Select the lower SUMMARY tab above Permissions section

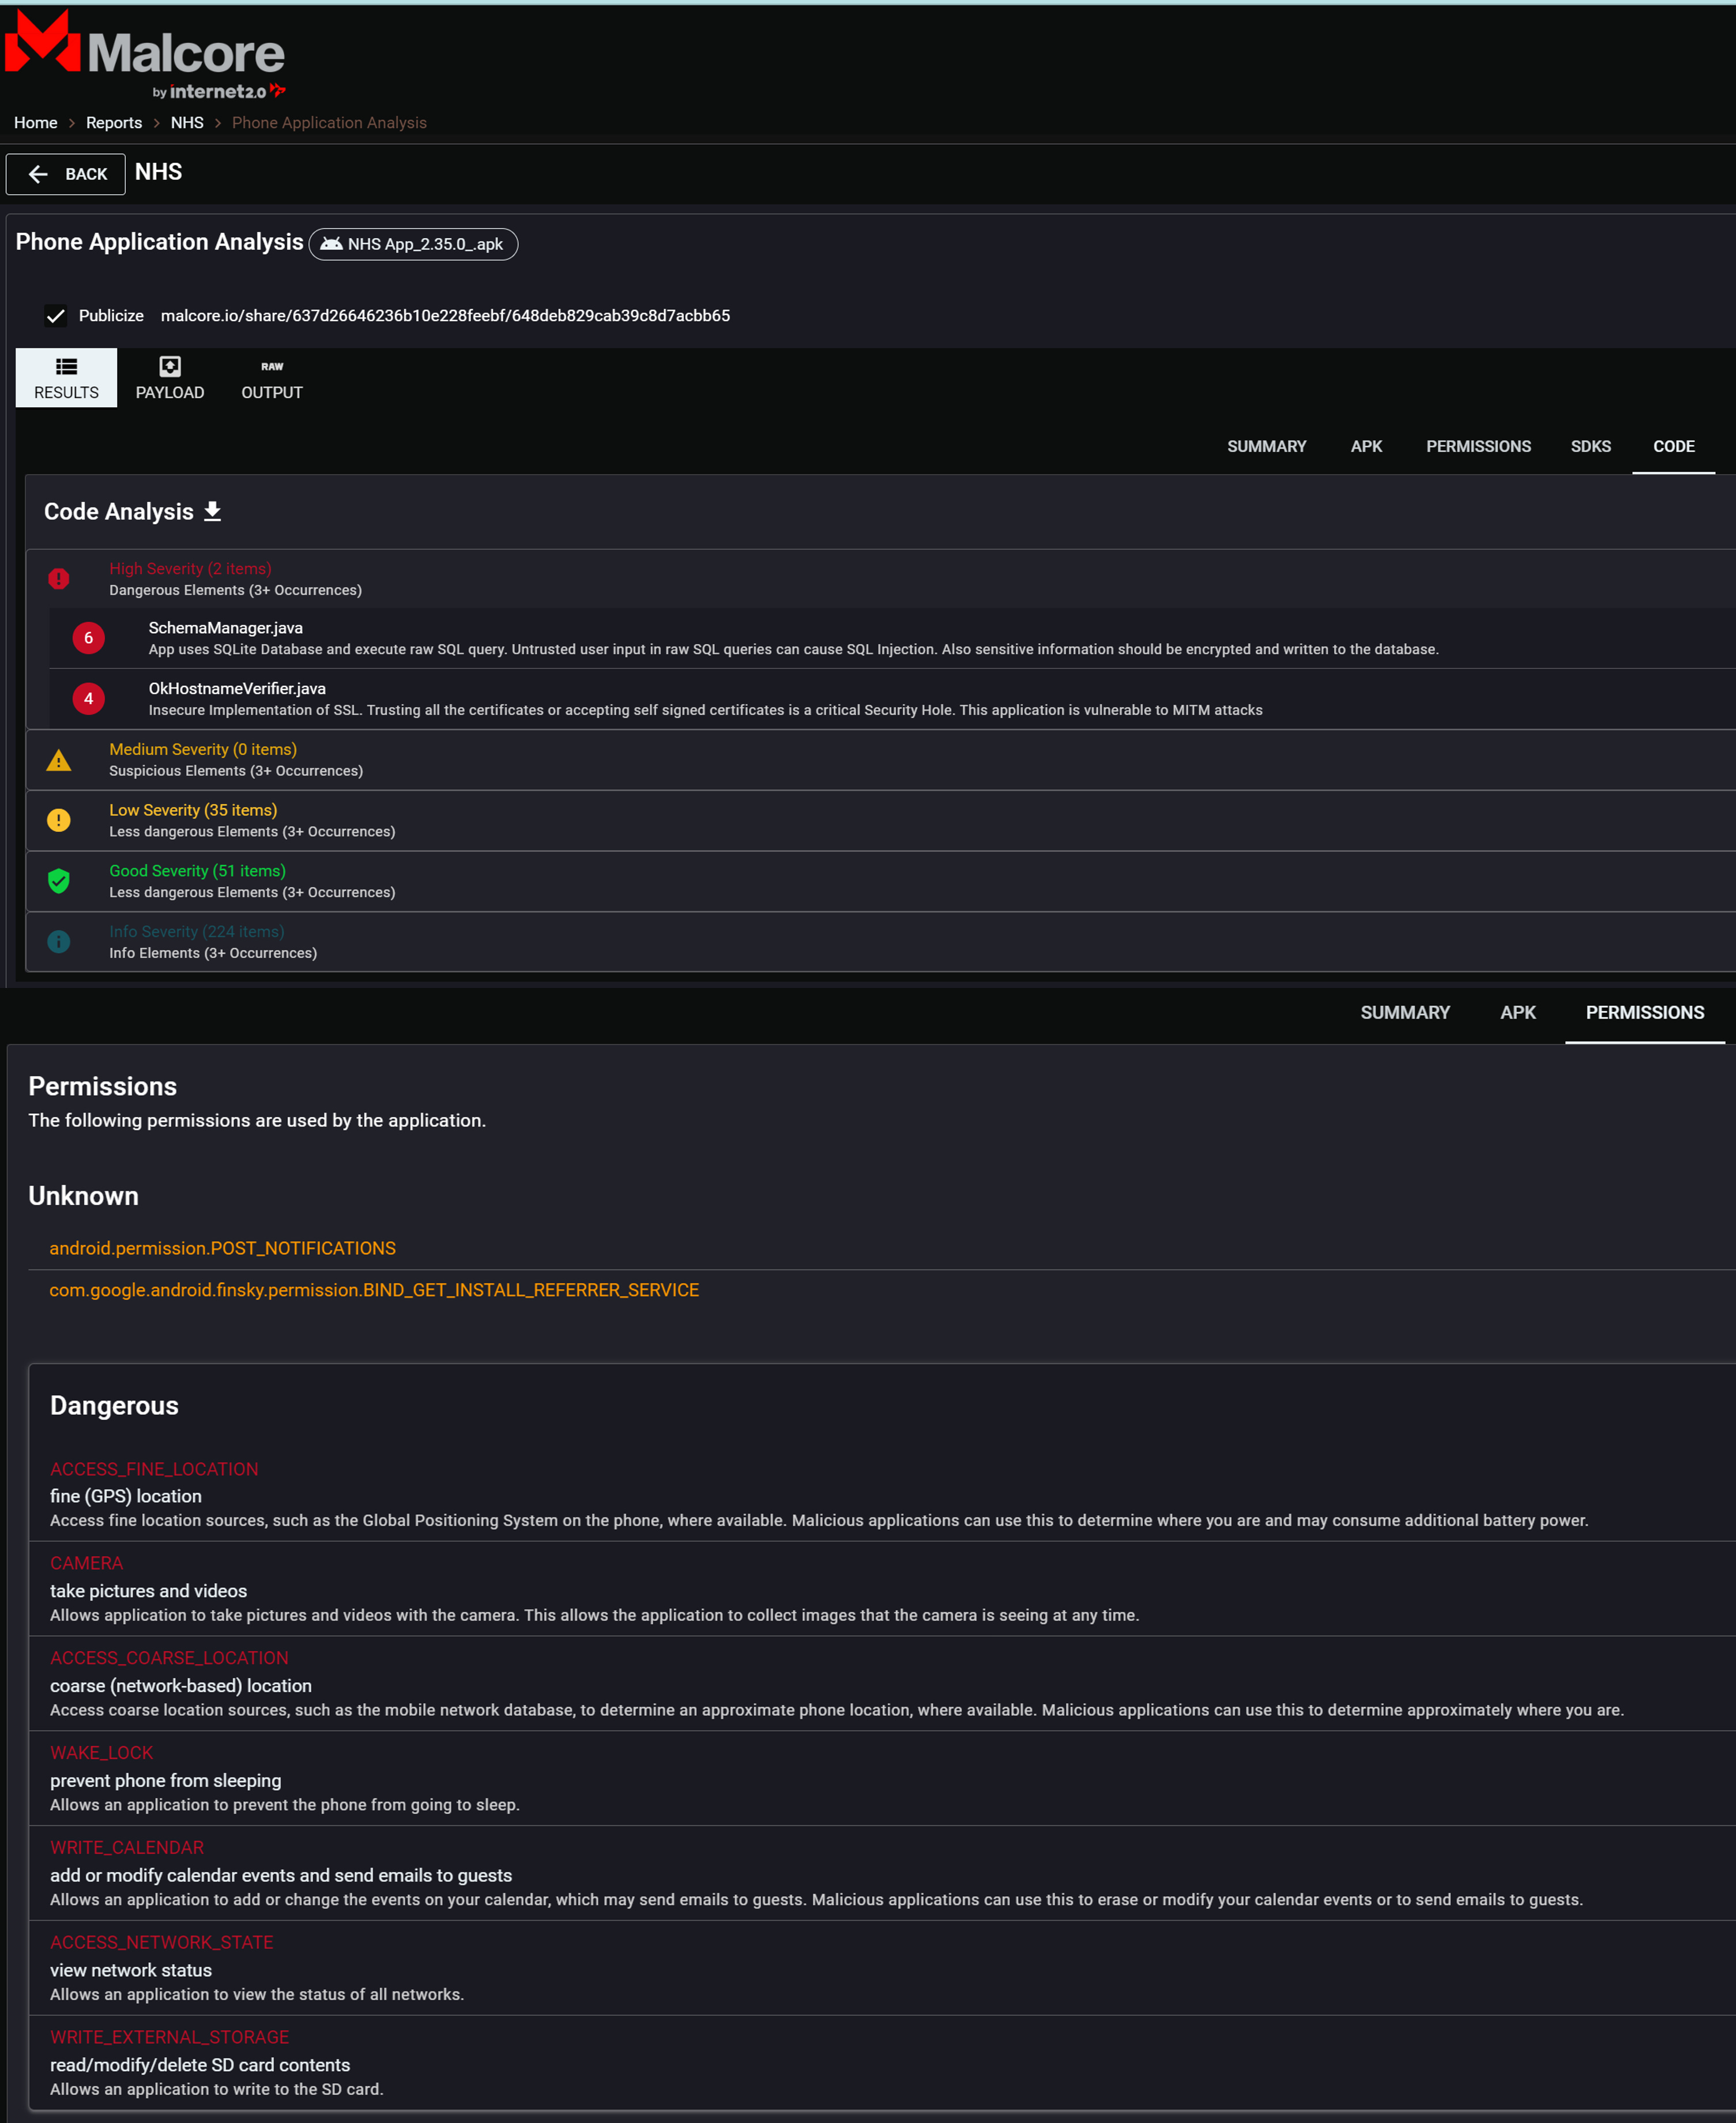[1404, 1013]
